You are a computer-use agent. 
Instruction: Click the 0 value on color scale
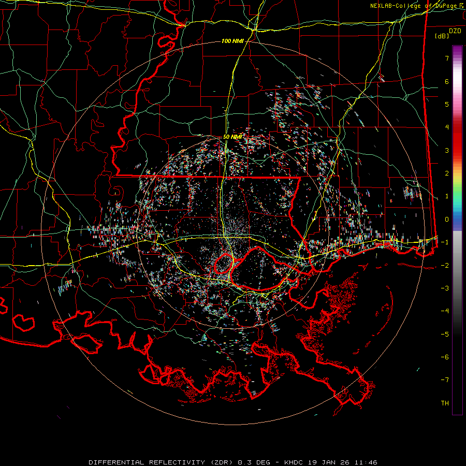447,220
